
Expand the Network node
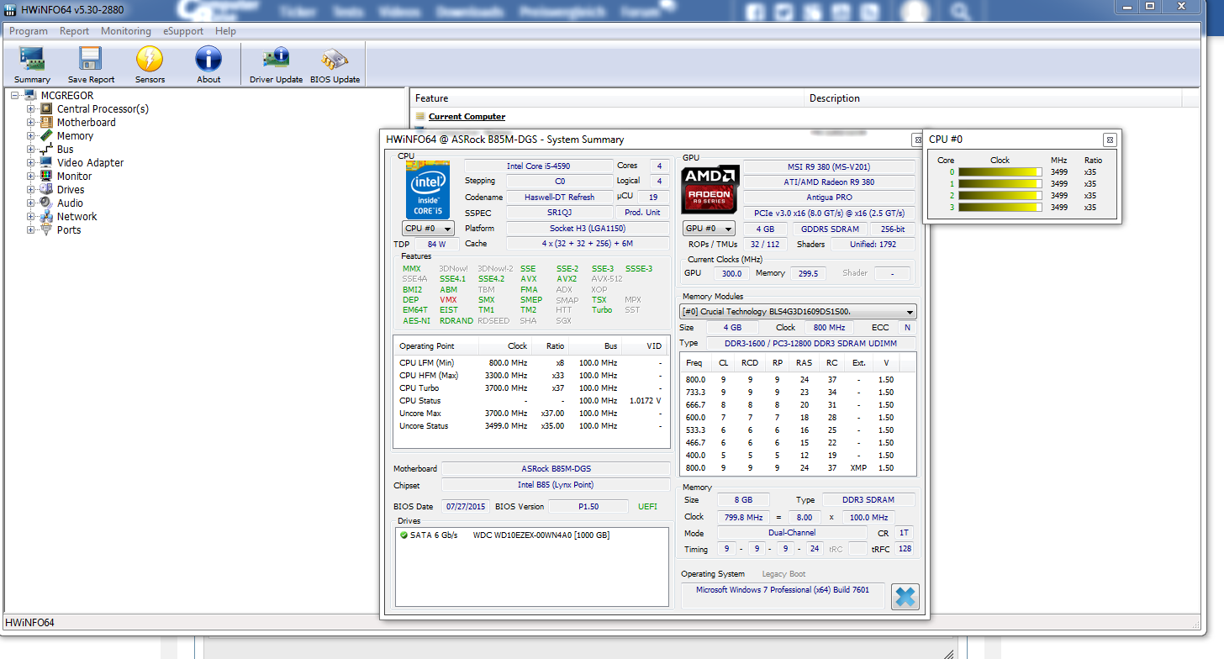tap(31, 216)
